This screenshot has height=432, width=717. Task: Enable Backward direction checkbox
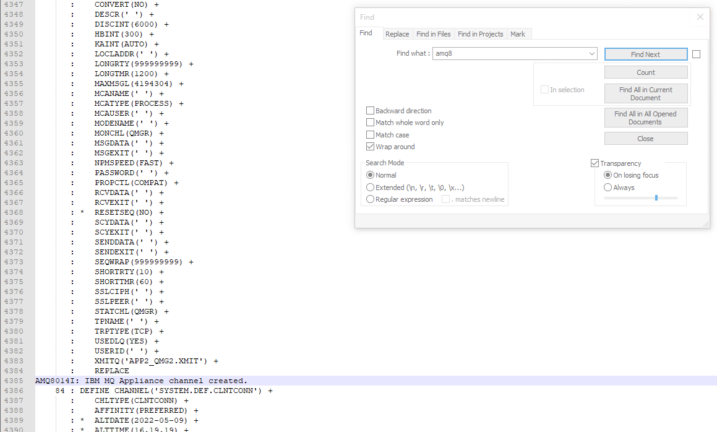tap(371, 111)
